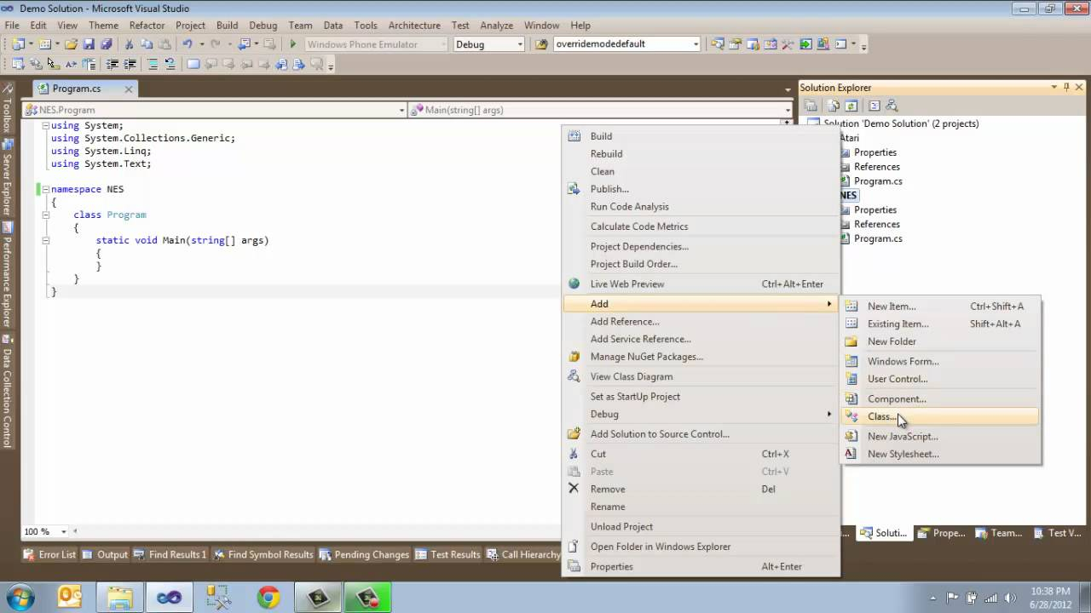
Task: Open the Refactor menu in menu bar
Action: (147, 26)
